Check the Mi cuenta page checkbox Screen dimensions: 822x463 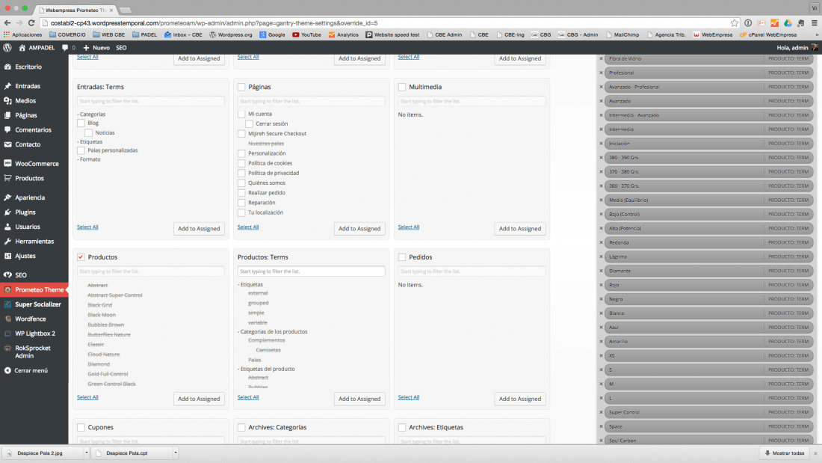tap(241, 114)
